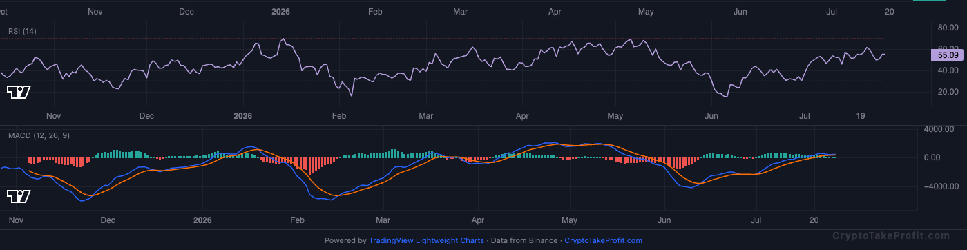The image size is (967, 250).
Task: Click the 19 date label on the RSI time axis
Action: [860, 116]
